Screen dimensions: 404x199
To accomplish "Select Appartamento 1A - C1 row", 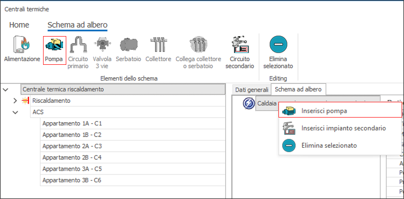I will point(72,124).
